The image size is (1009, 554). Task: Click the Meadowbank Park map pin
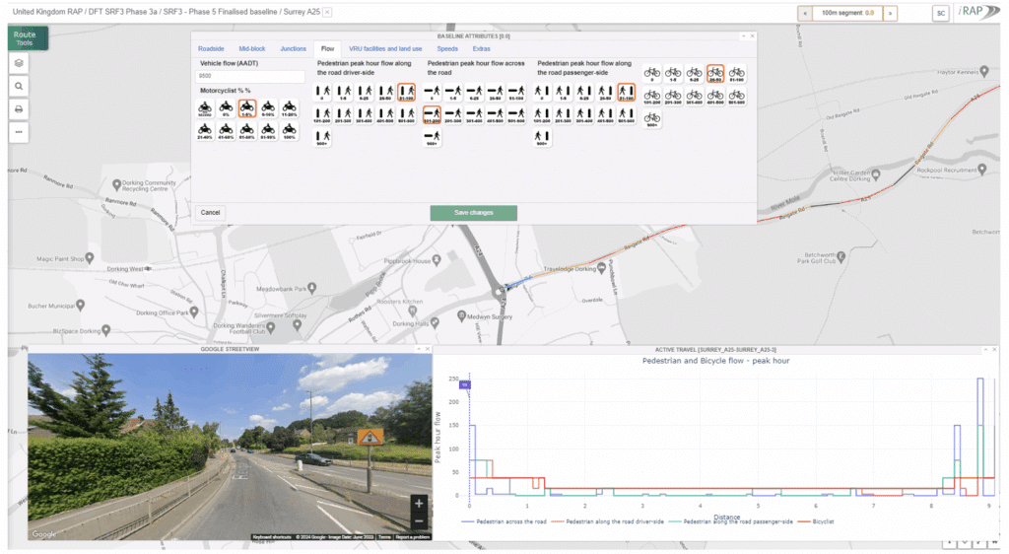(x=312, y=288)
